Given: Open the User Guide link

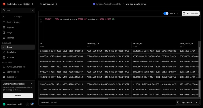Looking at the screenshot, I should [x=18, y=72].
